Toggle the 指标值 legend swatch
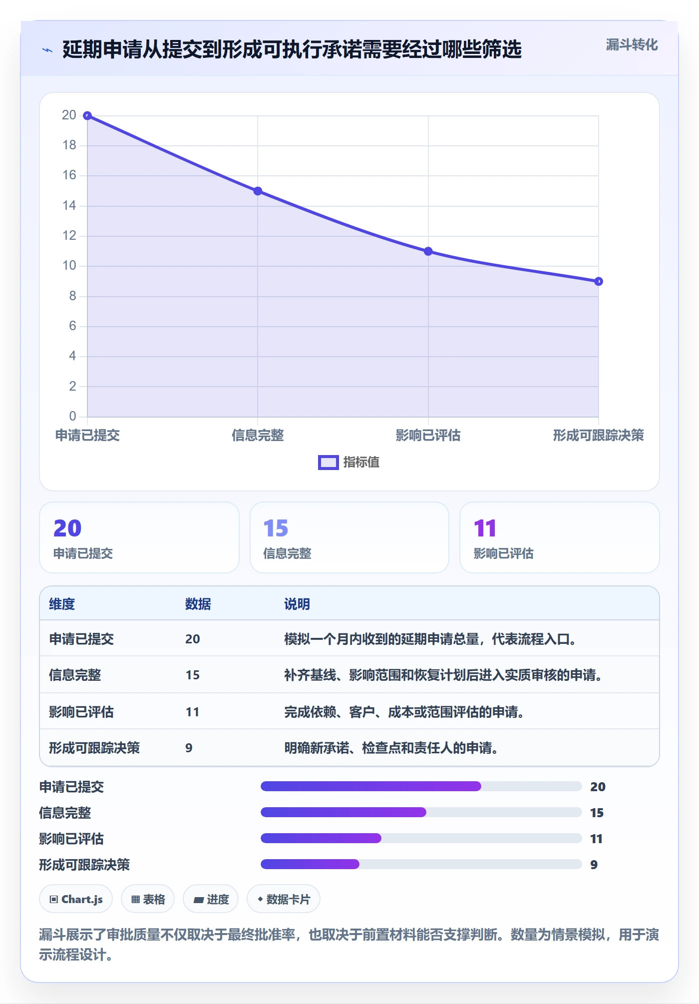The image size is (699, 1004). coord(328,463)
